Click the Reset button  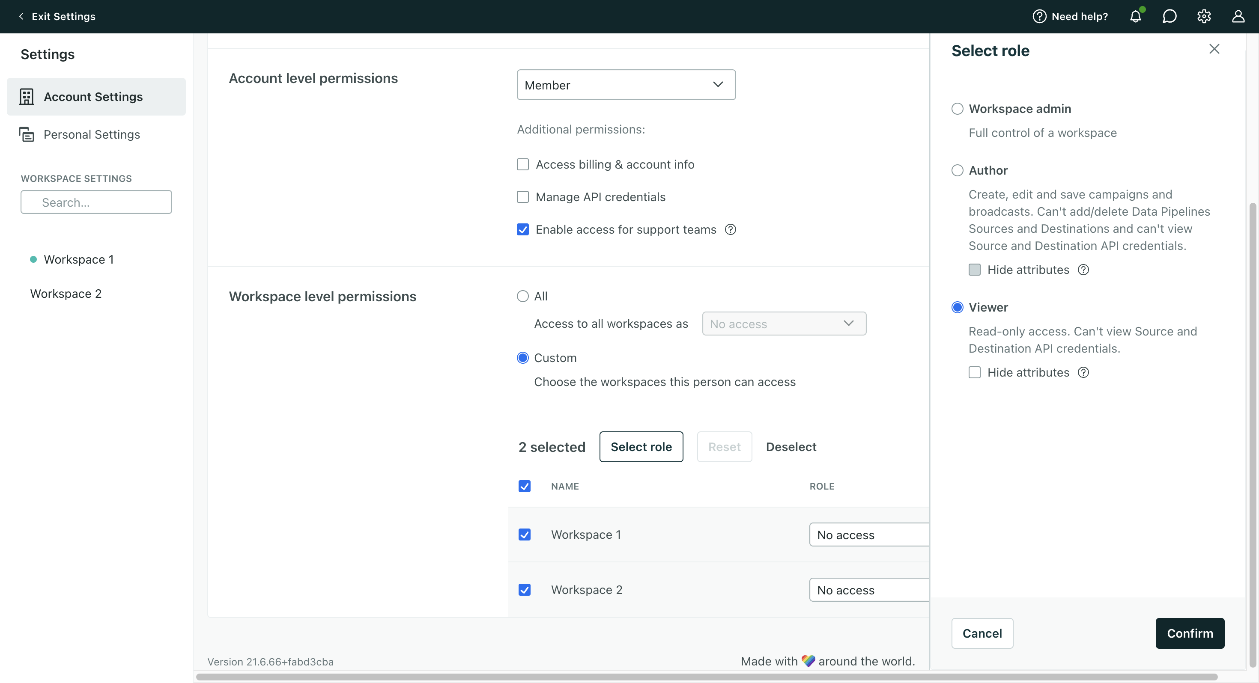coord(724,446)
